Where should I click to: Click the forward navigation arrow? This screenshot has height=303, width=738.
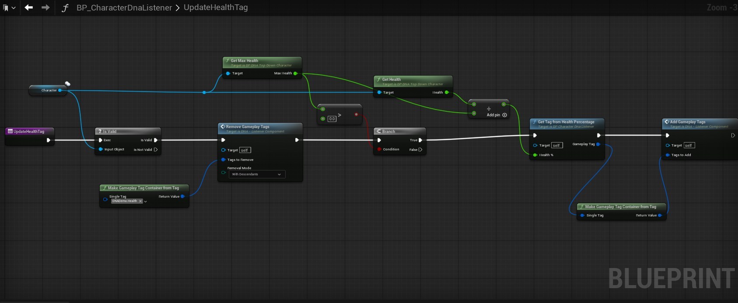(x=45, y=7)
